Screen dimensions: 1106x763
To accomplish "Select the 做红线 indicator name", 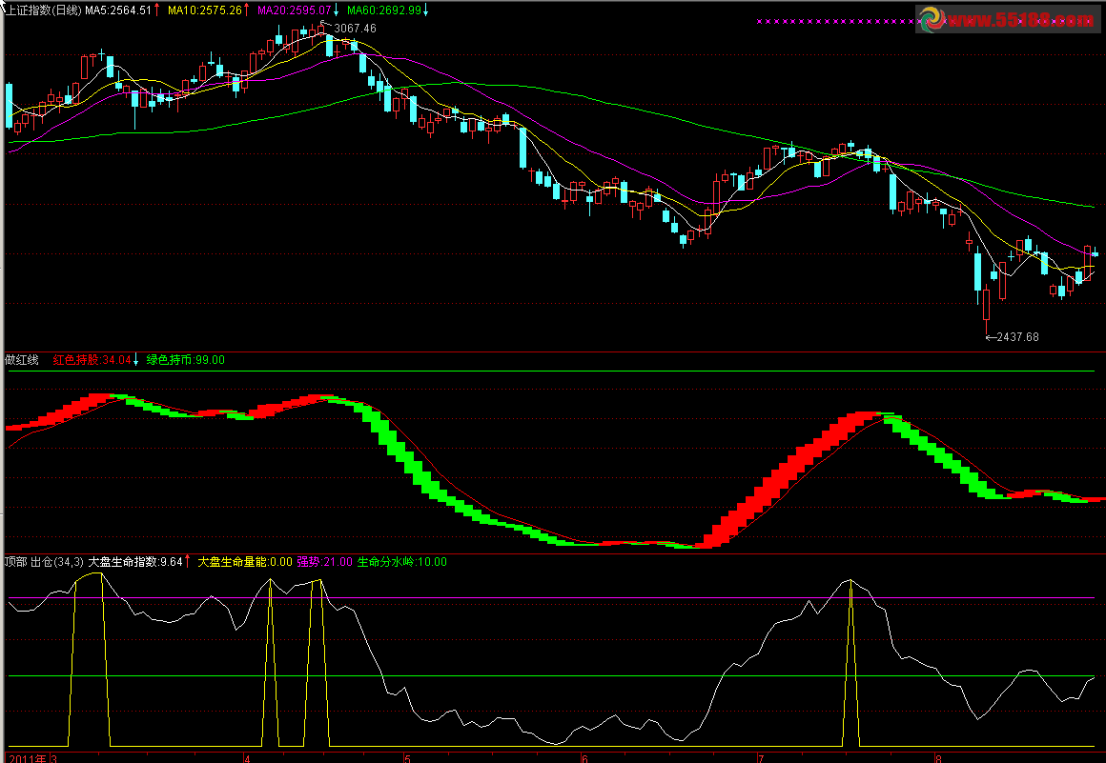I will [21, 360].
